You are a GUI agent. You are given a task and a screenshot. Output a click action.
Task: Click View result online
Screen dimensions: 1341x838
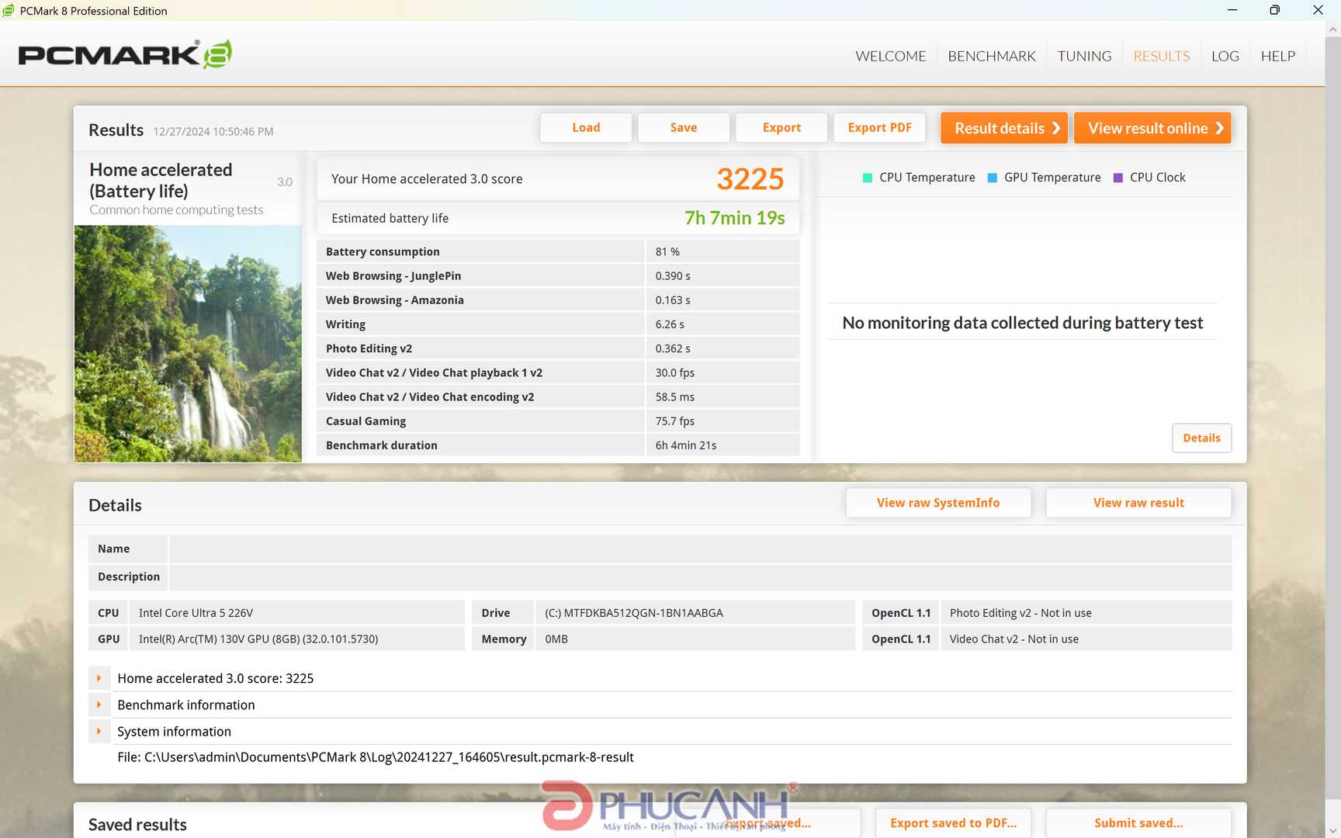(x=1152, y=128)
